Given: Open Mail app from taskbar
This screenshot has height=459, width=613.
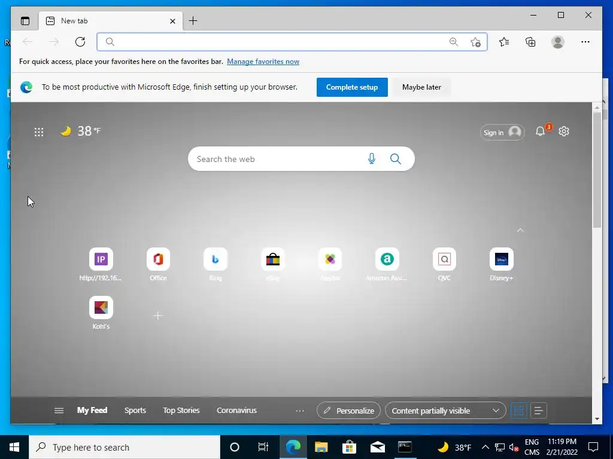Looking at the screenshot, I should [x=377, y=447].
